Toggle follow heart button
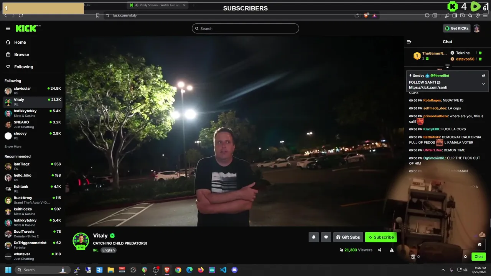This screenshot has height=276, width=491. 326,237
